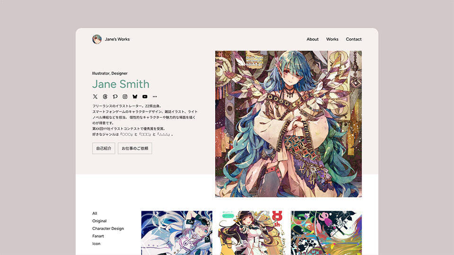Open the yellow-dress girl artwork thumbnail
454x255 pixels.
click(251, 233)
